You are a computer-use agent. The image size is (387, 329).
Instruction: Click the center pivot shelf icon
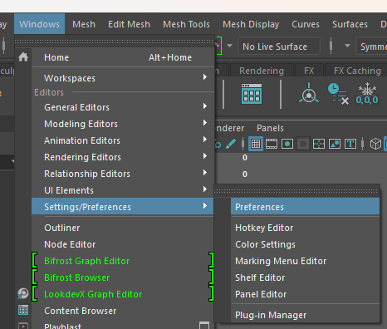[x=309, y=94]
